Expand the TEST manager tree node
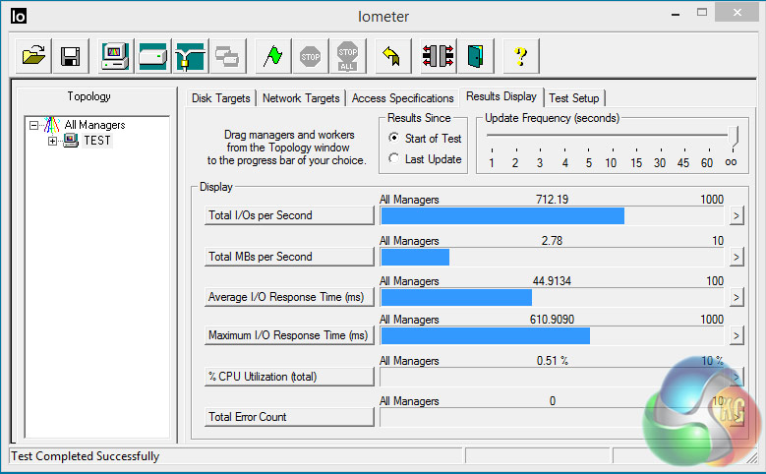Viewport: 766px width, 474px height. point(53,142)
